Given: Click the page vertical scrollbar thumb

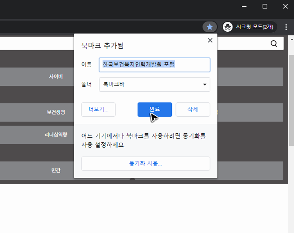Looking at the screenshot, I should [x=291, y=100].
